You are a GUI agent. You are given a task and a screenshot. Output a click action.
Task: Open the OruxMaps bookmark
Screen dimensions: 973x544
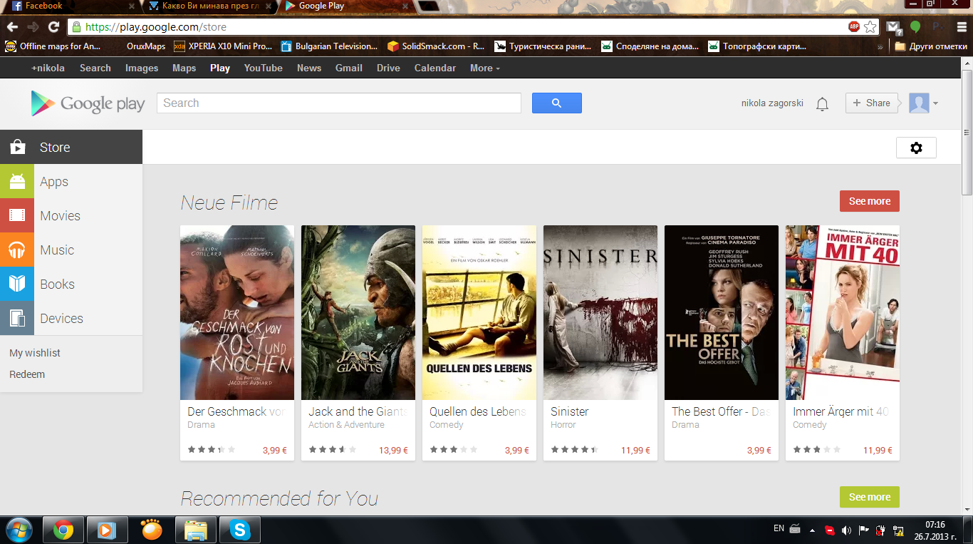(x=146, y=46)
